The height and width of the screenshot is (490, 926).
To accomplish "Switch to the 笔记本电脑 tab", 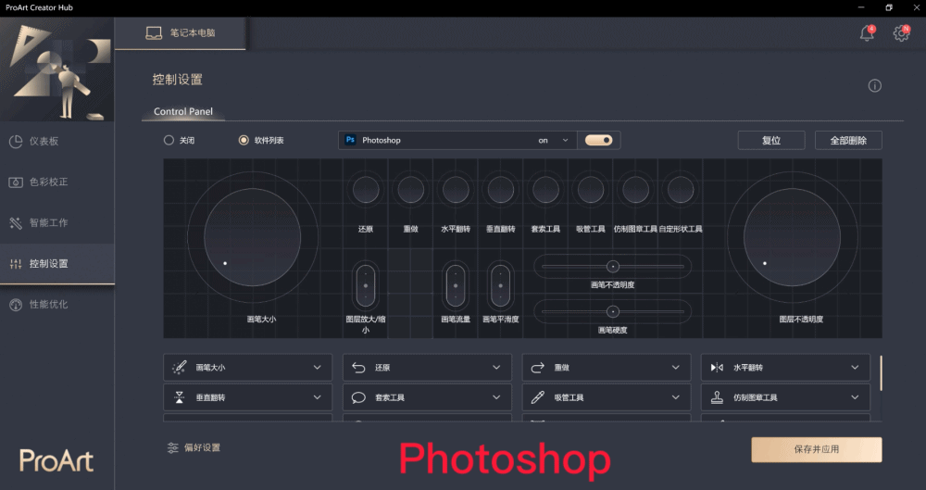I will [181, 33].
